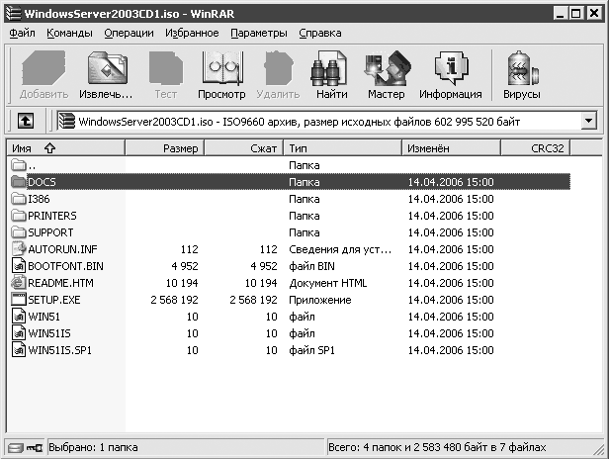Click the parent folder '..' entry
609x459 pixels.
tap(32, 165)
